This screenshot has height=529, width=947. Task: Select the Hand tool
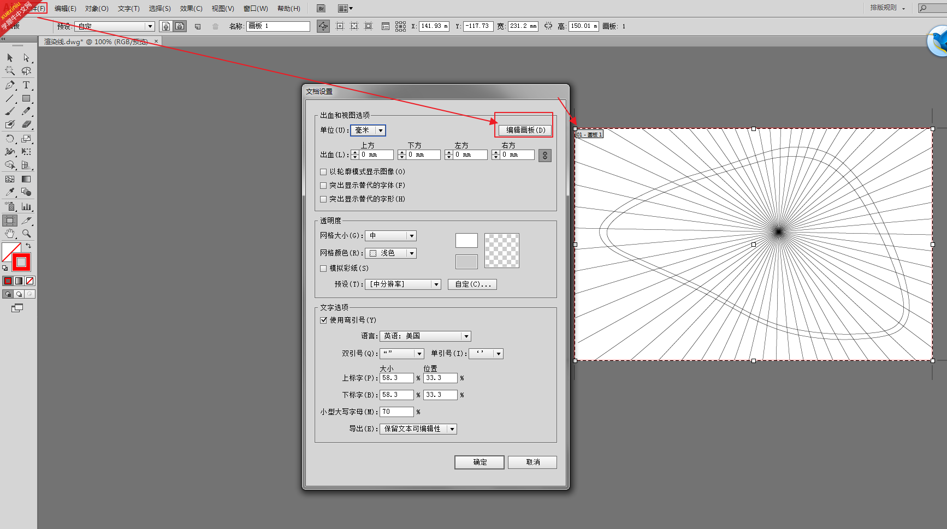[10, 234]
